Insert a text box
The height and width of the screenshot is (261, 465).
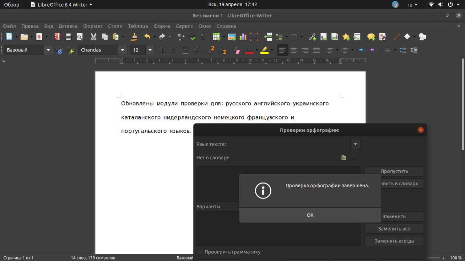pos(254,37)
